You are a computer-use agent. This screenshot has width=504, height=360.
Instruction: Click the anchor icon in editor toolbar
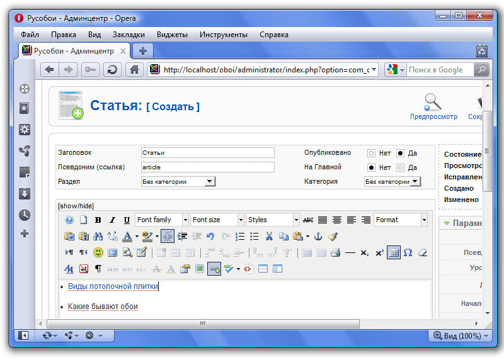click(318, 237)
